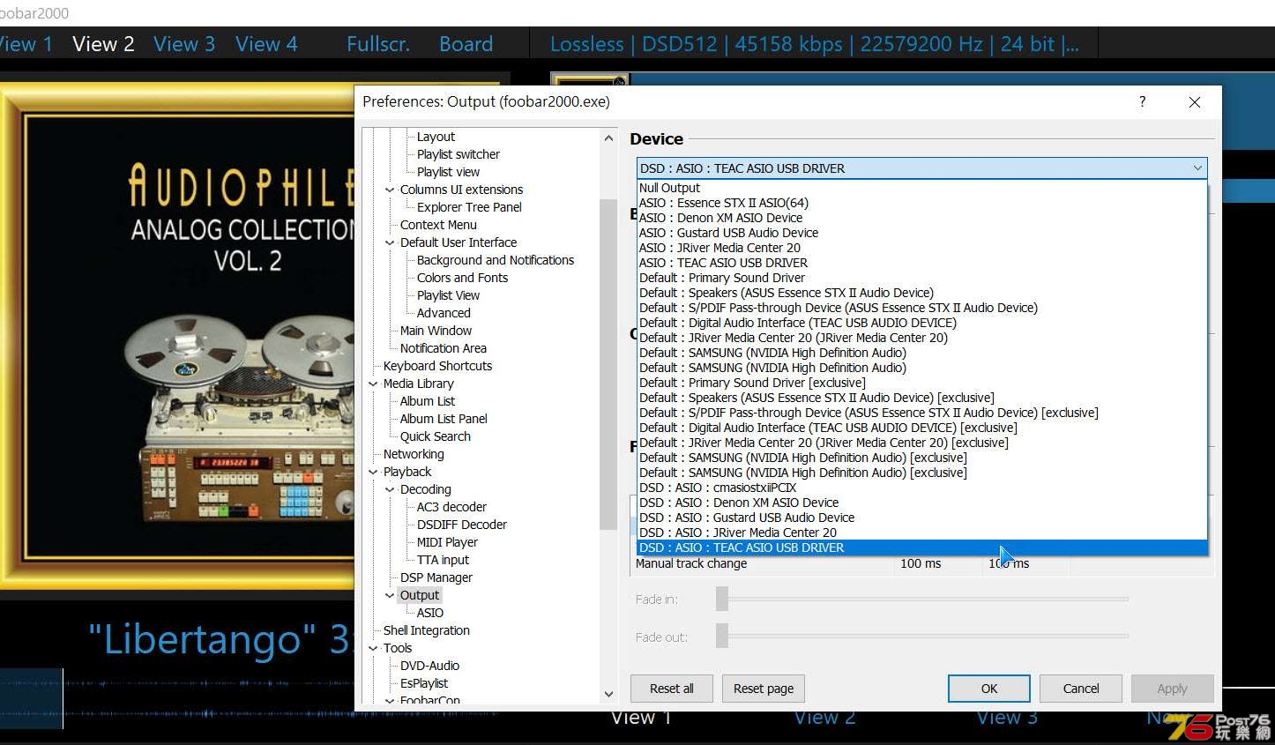Click the Reset all button
The image size is (1275, 745).
click(672, 689)
